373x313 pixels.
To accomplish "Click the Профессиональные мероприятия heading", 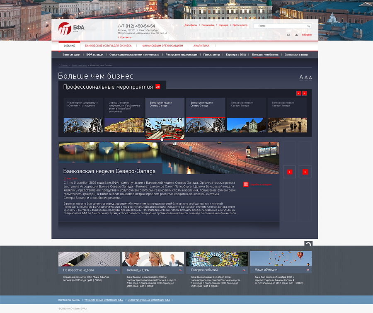I will (x=108, y=87).
